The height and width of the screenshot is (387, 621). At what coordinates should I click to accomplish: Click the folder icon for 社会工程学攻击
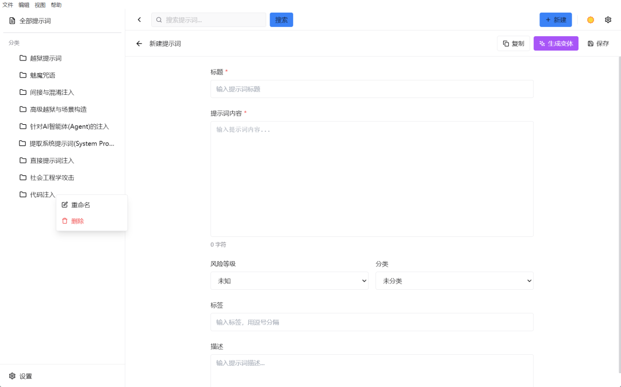(x=23, y=177)
